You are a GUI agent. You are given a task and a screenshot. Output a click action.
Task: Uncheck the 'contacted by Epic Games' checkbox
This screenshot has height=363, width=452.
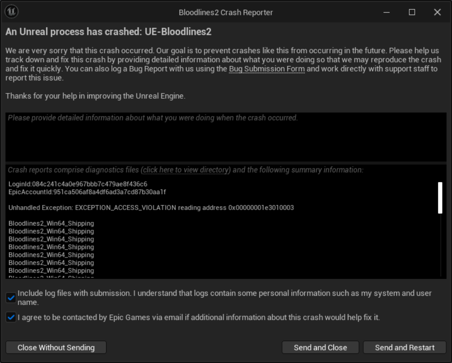click(11, 318)
